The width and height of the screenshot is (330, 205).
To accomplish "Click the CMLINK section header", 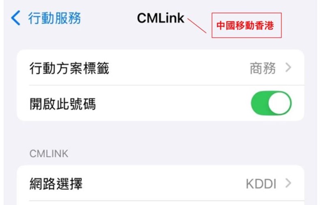I will point(49,154).
